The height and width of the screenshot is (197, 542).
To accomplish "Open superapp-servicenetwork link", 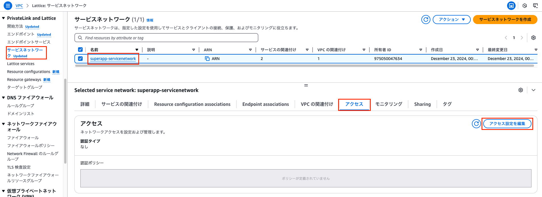I will (113, 59).
